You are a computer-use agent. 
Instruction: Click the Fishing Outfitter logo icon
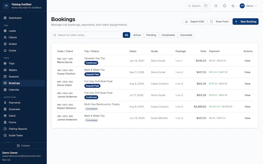6,6
